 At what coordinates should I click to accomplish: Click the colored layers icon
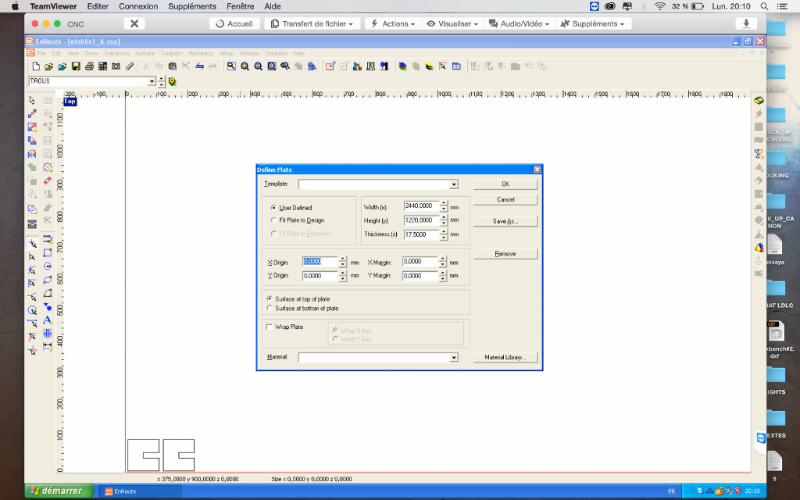[402, 66]
